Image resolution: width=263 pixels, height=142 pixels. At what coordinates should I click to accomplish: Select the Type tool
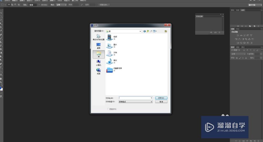click(1, 68)
